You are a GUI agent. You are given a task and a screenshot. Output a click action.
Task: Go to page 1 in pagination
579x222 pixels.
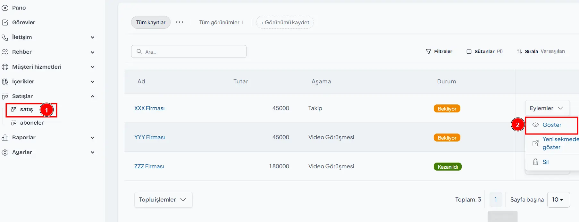[496, 200]
